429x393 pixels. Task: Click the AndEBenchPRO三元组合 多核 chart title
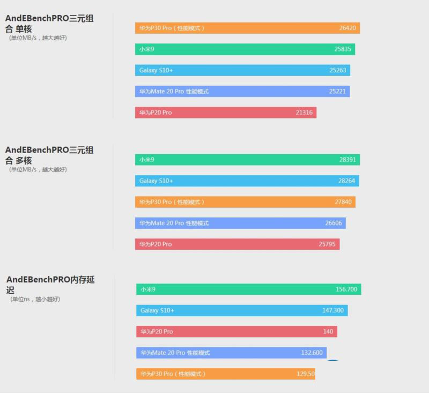(49, 155)
